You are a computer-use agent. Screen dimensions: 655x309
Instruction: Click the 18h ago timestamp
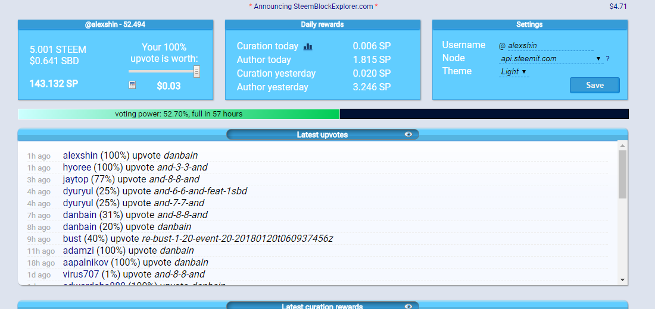pos(41,263)
